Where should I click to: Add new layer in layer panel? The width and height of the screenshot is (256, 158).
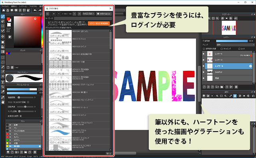point(204,87)
